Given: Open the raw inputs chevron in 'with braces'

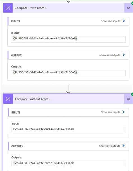Looking at the screenshot, I should pyautogui.click(x=123, y=21).
